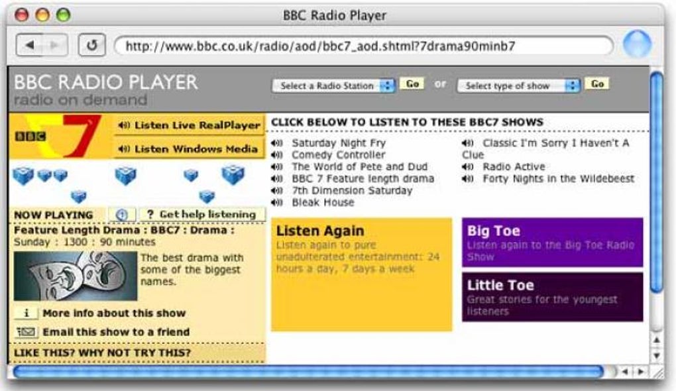Click the 'LIKE THIS? WHY NOT TRY THIS?' heading
Screen dimensions: 676x391
(102, 353)
